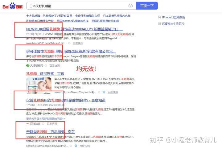Click the circle icon after 火爆婴童网
The width and height of the screenshot is (222, 149).
(46, 66)
